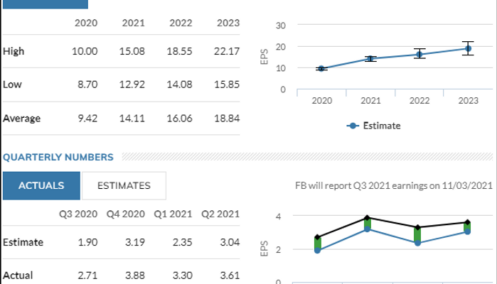This screenshot has height=284, width=497.
Task: Select the Actual Q3 2020 value 2.71
Action: tap(86, 275)
